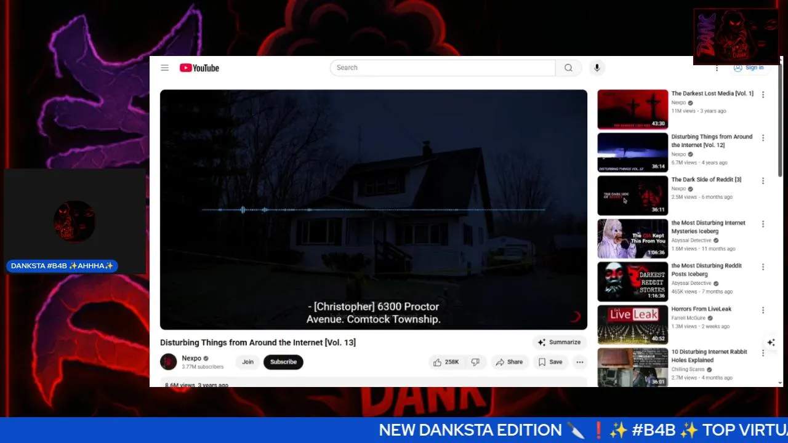Open options menu for The Darkest Lost Media

[763, 95]
